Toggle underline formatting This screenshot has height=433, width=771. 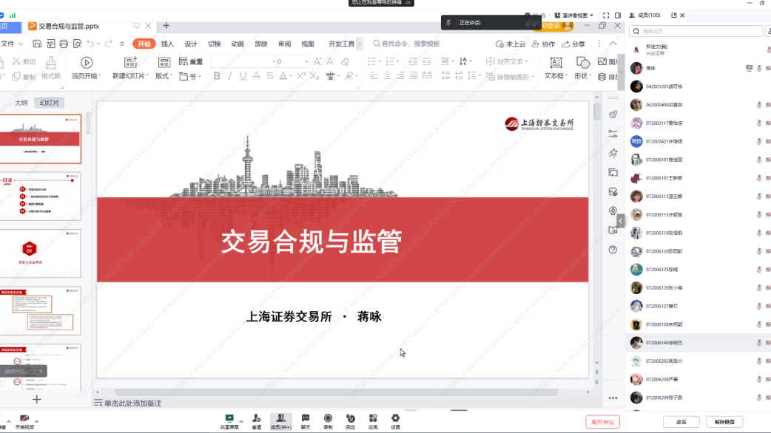pos(243,75)
